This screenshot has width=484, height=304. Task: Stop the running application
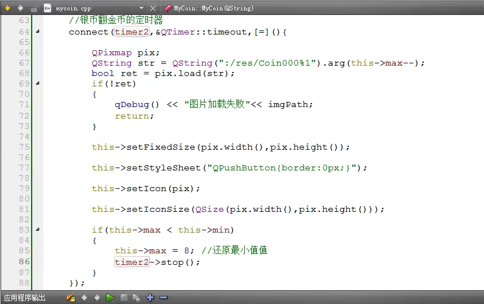tap(124, 298)
